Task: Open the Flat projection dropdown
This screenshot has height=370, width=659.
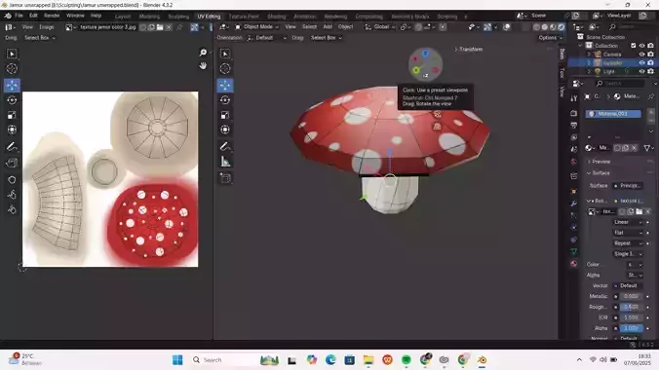Action: pyautogui.click(x=628, y=233)
